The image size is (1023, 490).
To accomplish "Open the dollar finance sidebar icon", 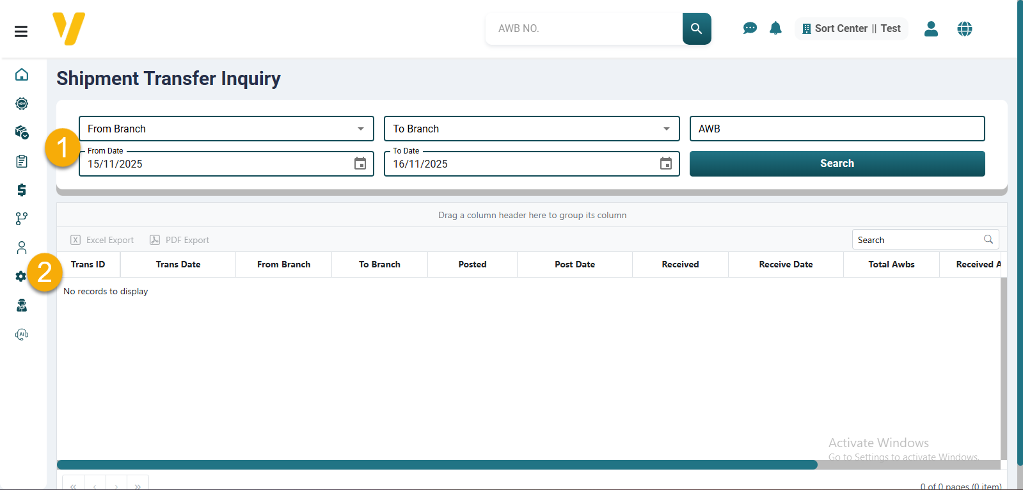I will (22, 190).
